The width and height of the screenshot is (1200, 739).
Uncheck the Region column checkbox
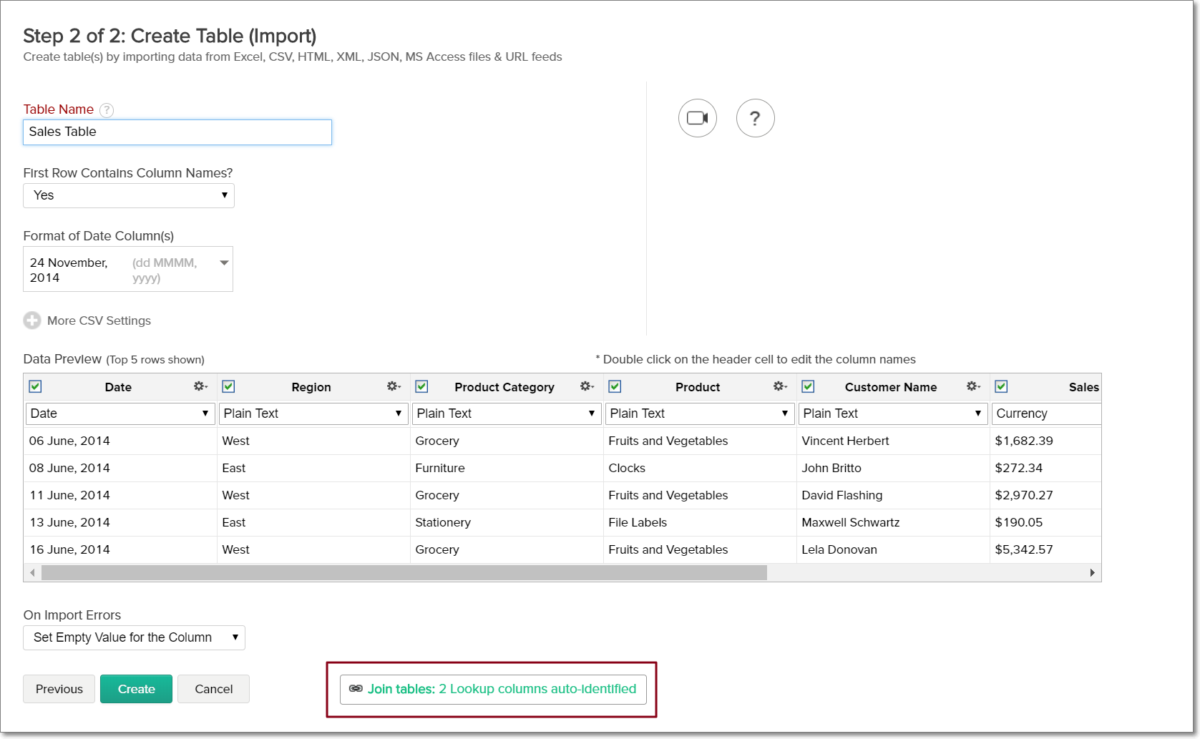click(228, 386)
